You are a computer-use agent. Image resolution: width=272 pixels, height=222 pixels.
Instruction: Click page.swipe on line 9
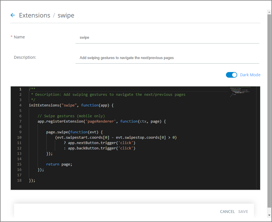click(x=57, y=132)
